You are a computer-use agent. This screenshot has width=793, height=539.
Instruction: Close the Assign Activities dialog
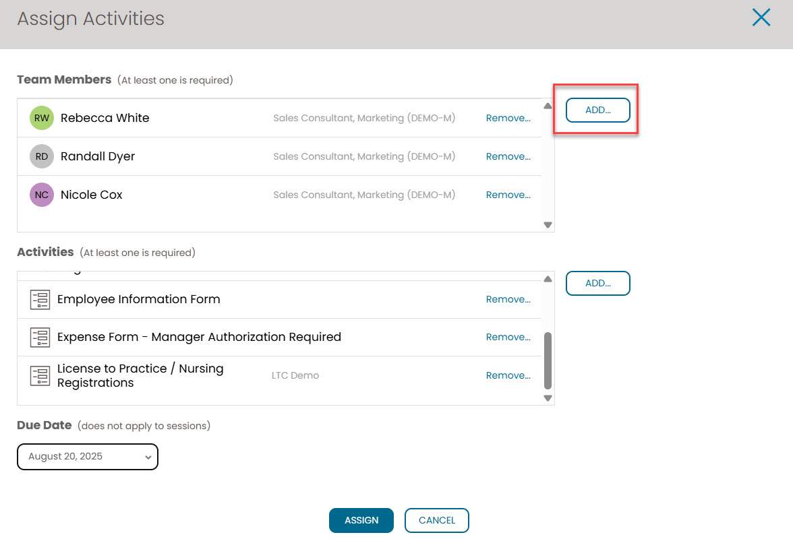pyautogui.click(x=761, y=18)
